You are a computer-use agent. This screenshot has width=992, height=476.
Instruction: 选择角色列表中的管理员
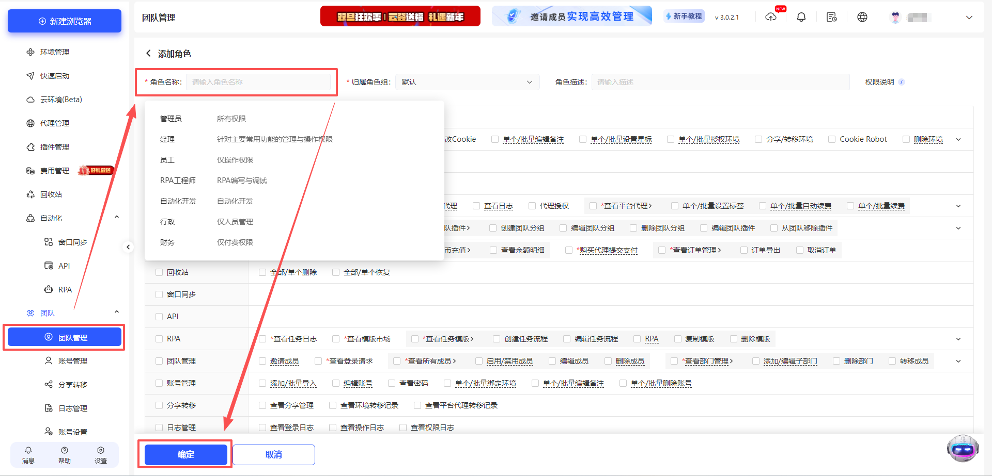pyautogui.click(x=171, y=118)
